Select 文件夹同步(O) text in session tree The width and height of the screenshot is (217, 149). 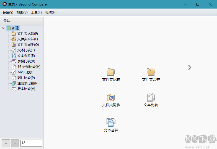click(x=28, y=45)
